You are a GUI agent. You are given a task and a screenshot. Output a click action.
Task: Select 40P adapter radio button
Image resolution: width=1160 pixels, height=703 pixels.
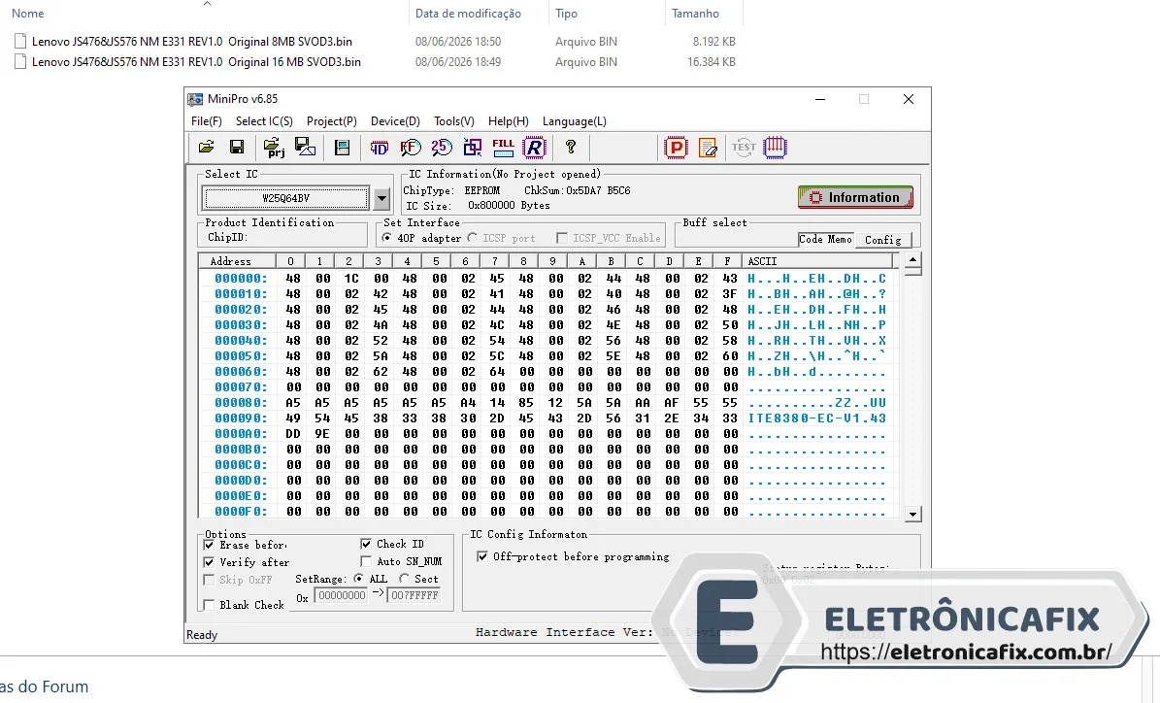click(387, 238)
